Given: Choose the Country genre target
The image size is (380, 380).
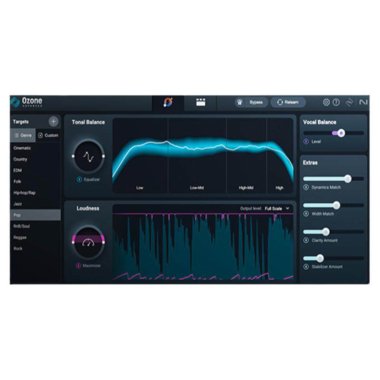Looking at the screenshot, I should tap(35, 159).
